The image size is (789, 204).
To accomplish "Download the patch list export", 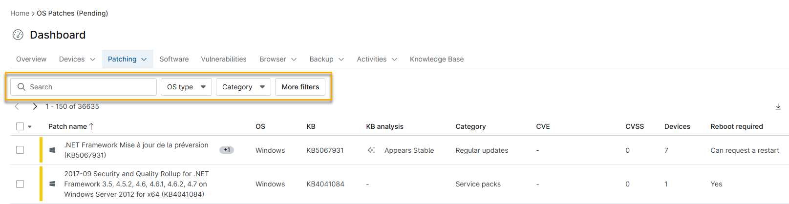I will (778, 106).
